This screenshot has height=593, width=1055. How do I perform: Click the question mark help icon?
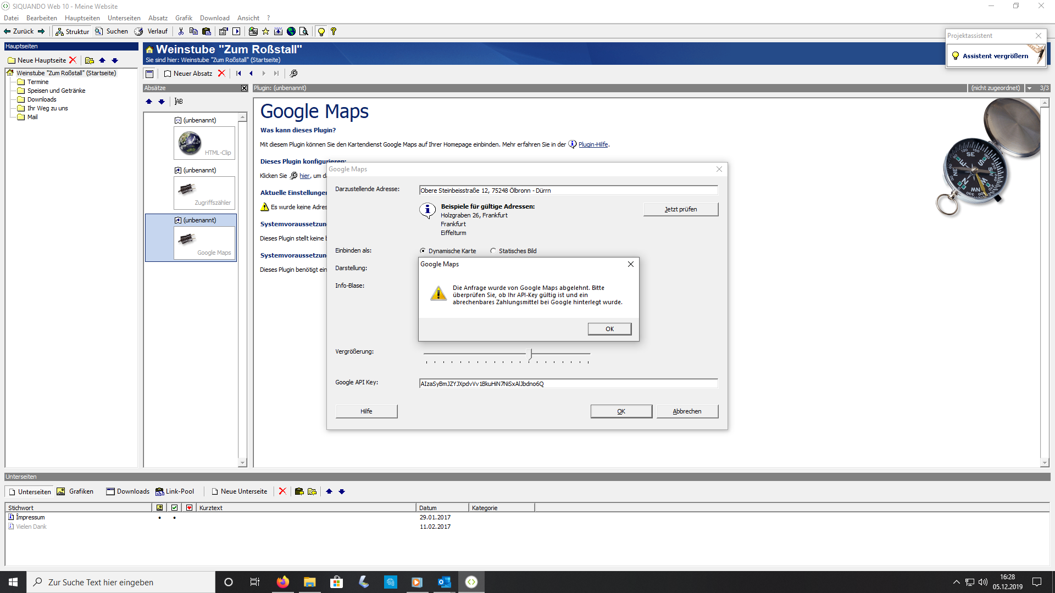pyautogui.click(x=334, y=31)
